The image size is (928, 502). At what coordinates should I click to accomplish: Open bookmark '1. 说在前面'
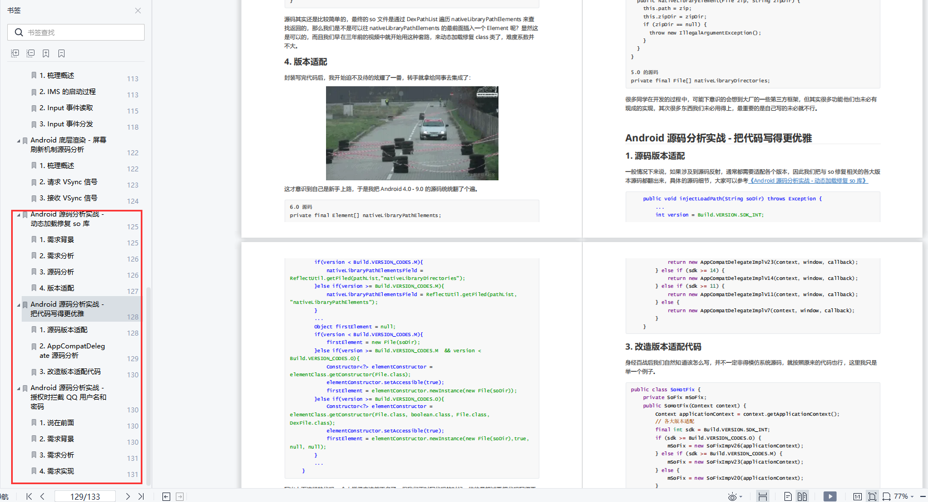point(56,423)
